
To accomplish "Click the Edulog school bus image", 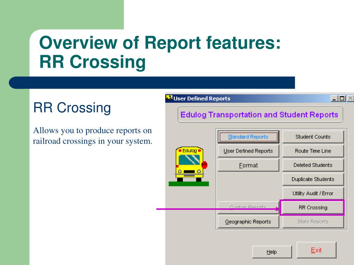I will [189, 166].
